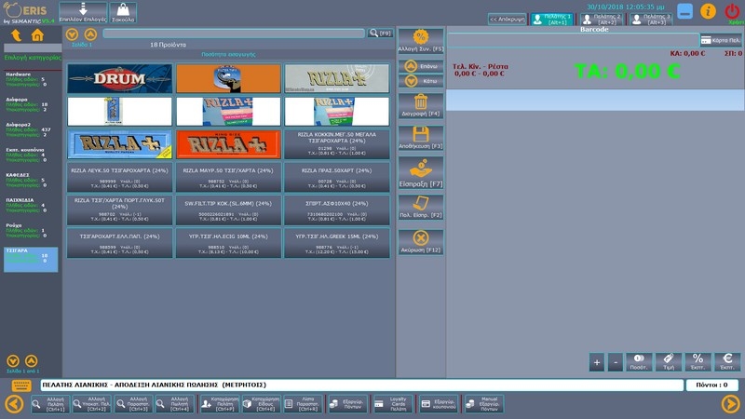This screenshot has width=745, height=419.
Task: Select the ΚΑΦΕΔΕΣ category
Action: 32,180
